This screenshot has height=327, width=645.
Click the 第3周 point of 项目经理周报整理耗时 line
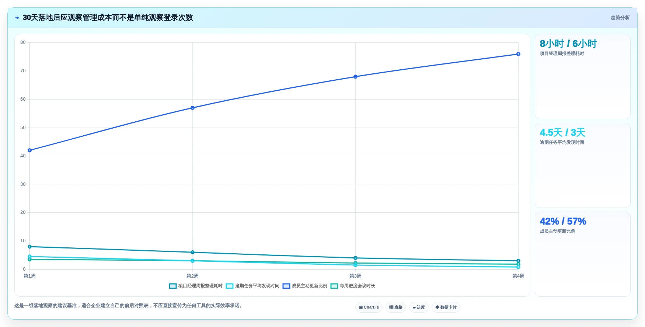point(355,258)
